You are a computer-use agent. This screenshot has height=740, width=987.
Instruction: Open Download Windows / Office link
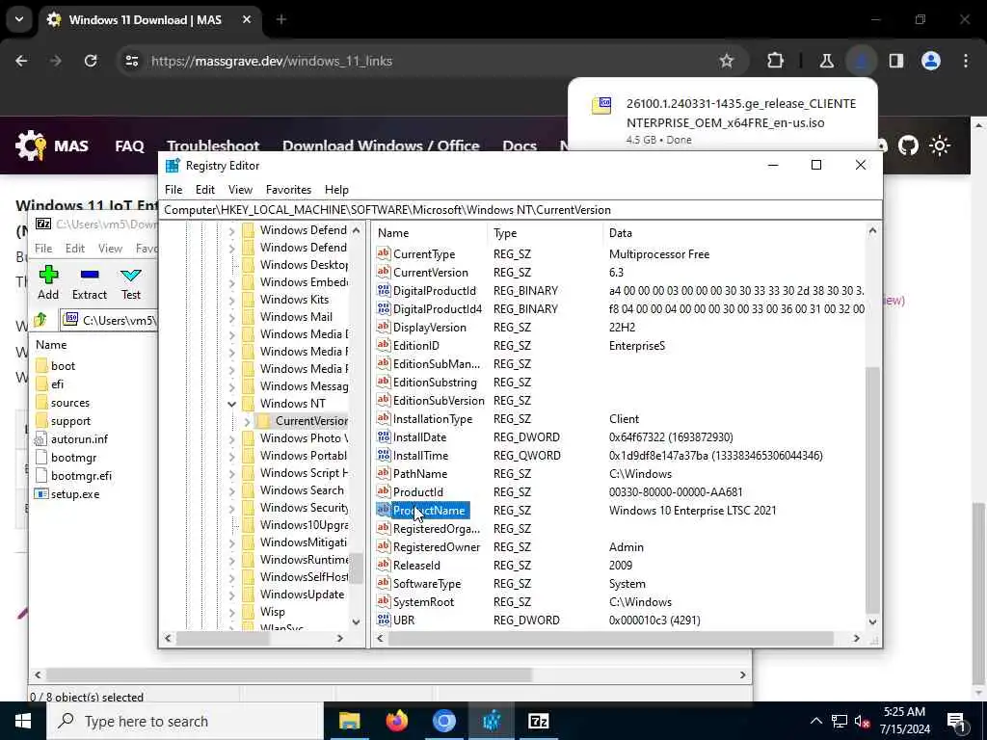coord(381,146)
